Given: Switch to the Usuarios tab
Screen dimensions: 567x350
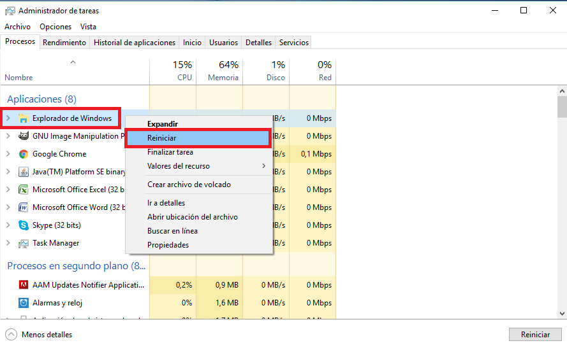Looking at the screenshot, I should coord(223,43).
